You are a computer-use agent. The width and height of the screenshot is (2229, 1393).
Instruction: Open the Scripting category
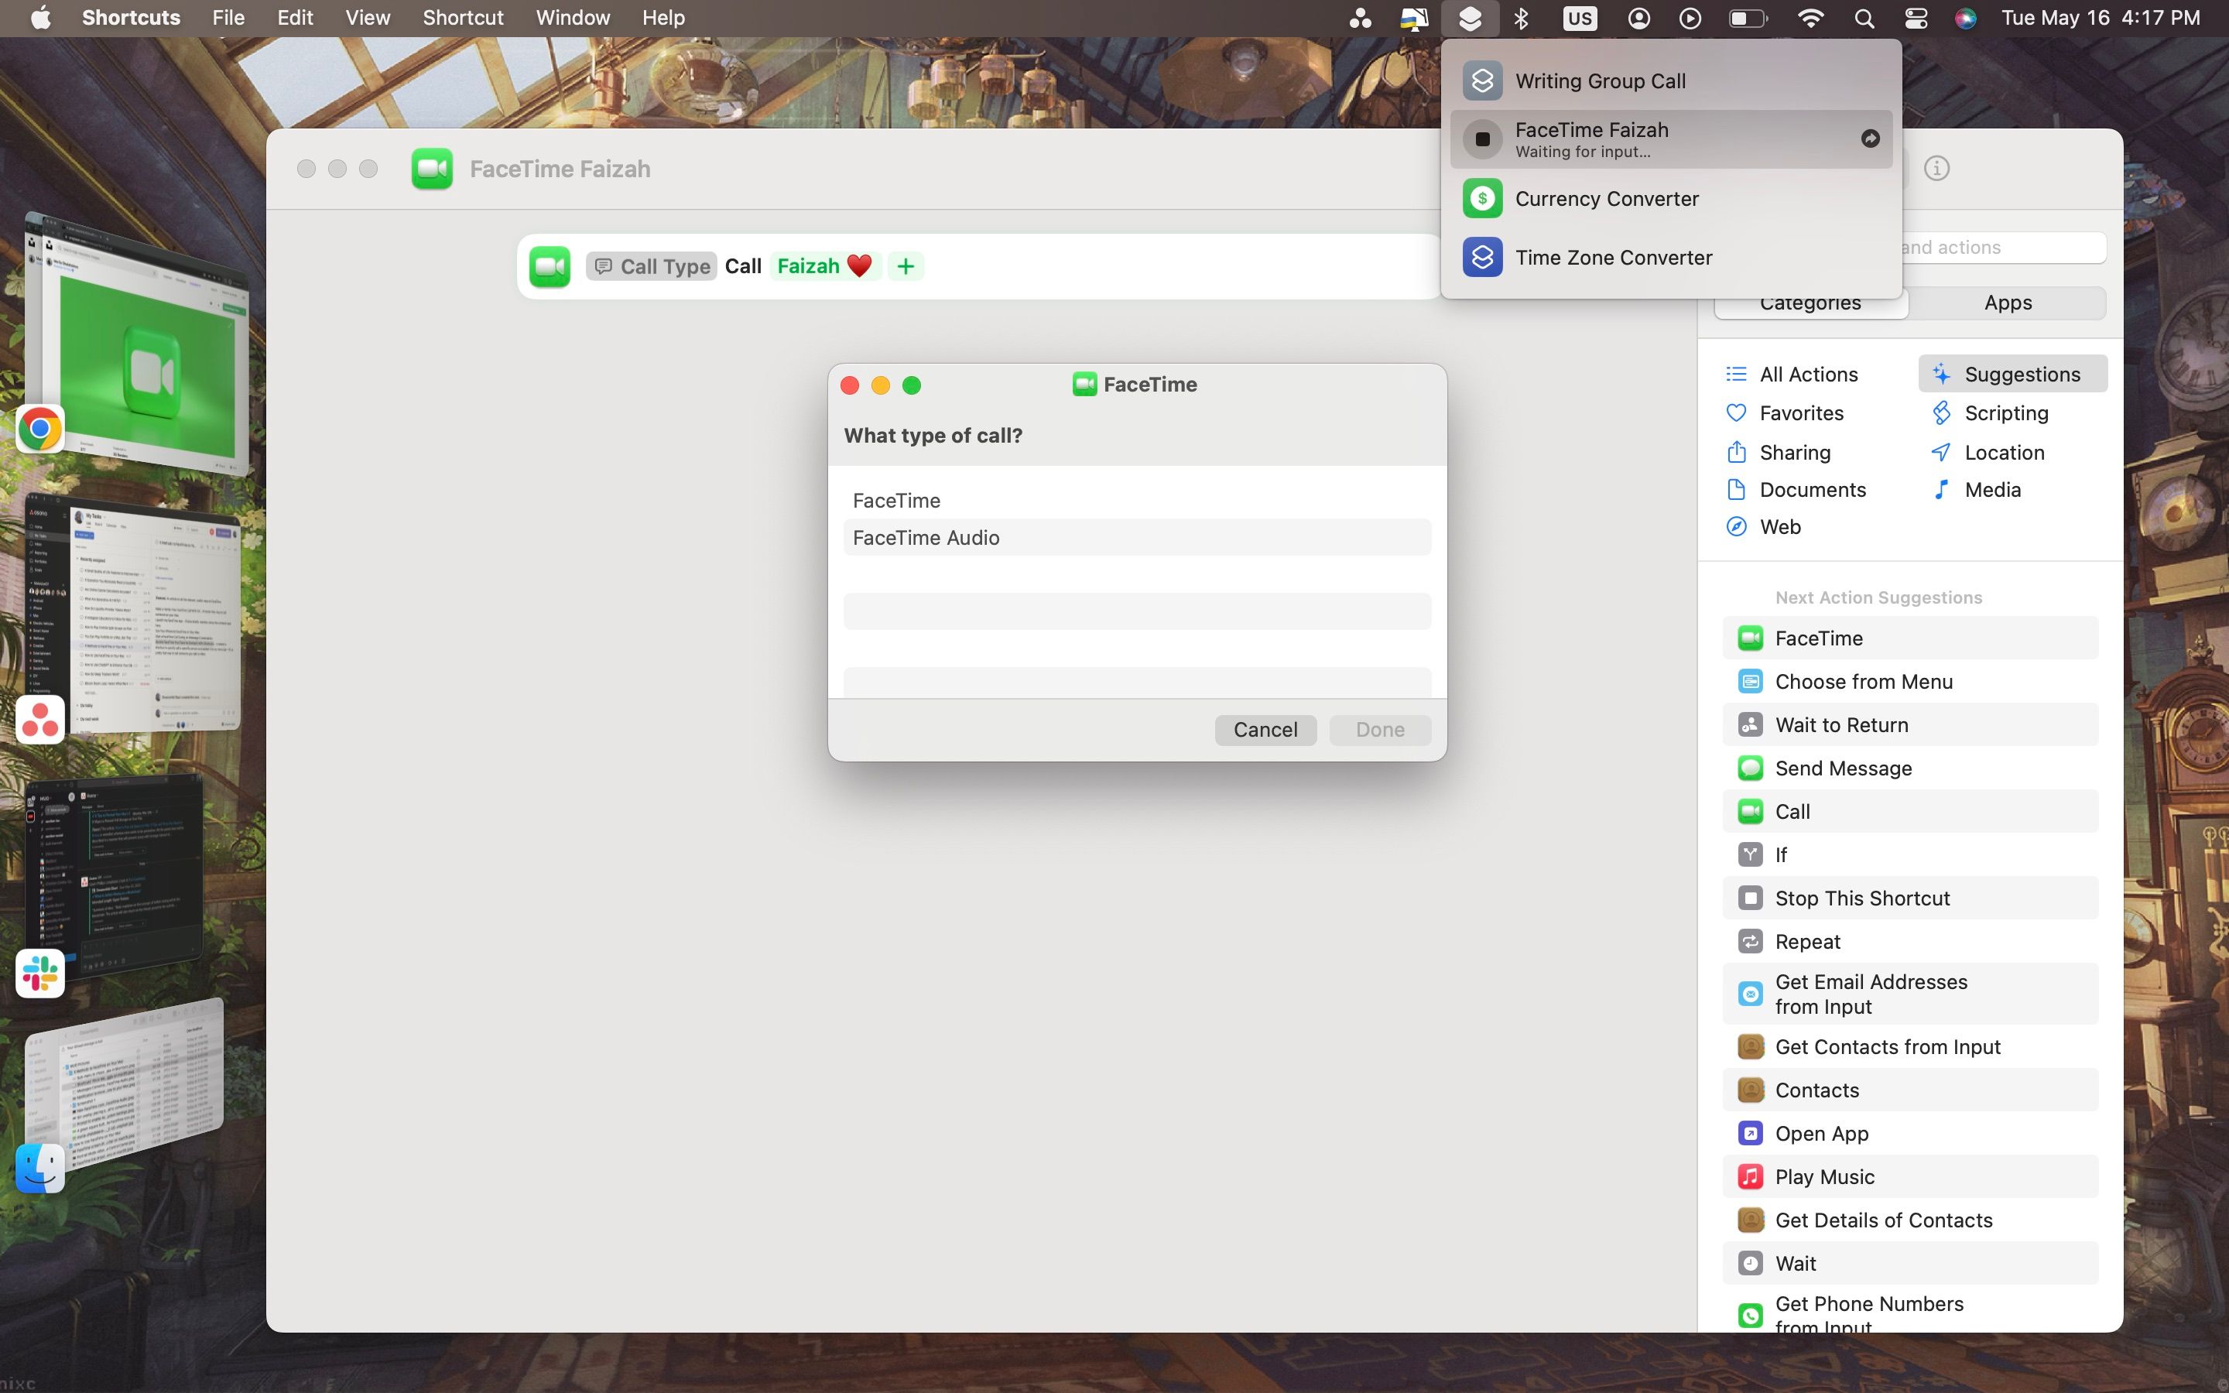(1990, 412)
